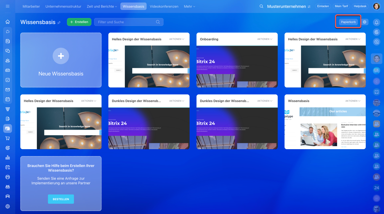
Task: Click the Neue Wissensbasis plus tile
Action: [x=61, y=60]
